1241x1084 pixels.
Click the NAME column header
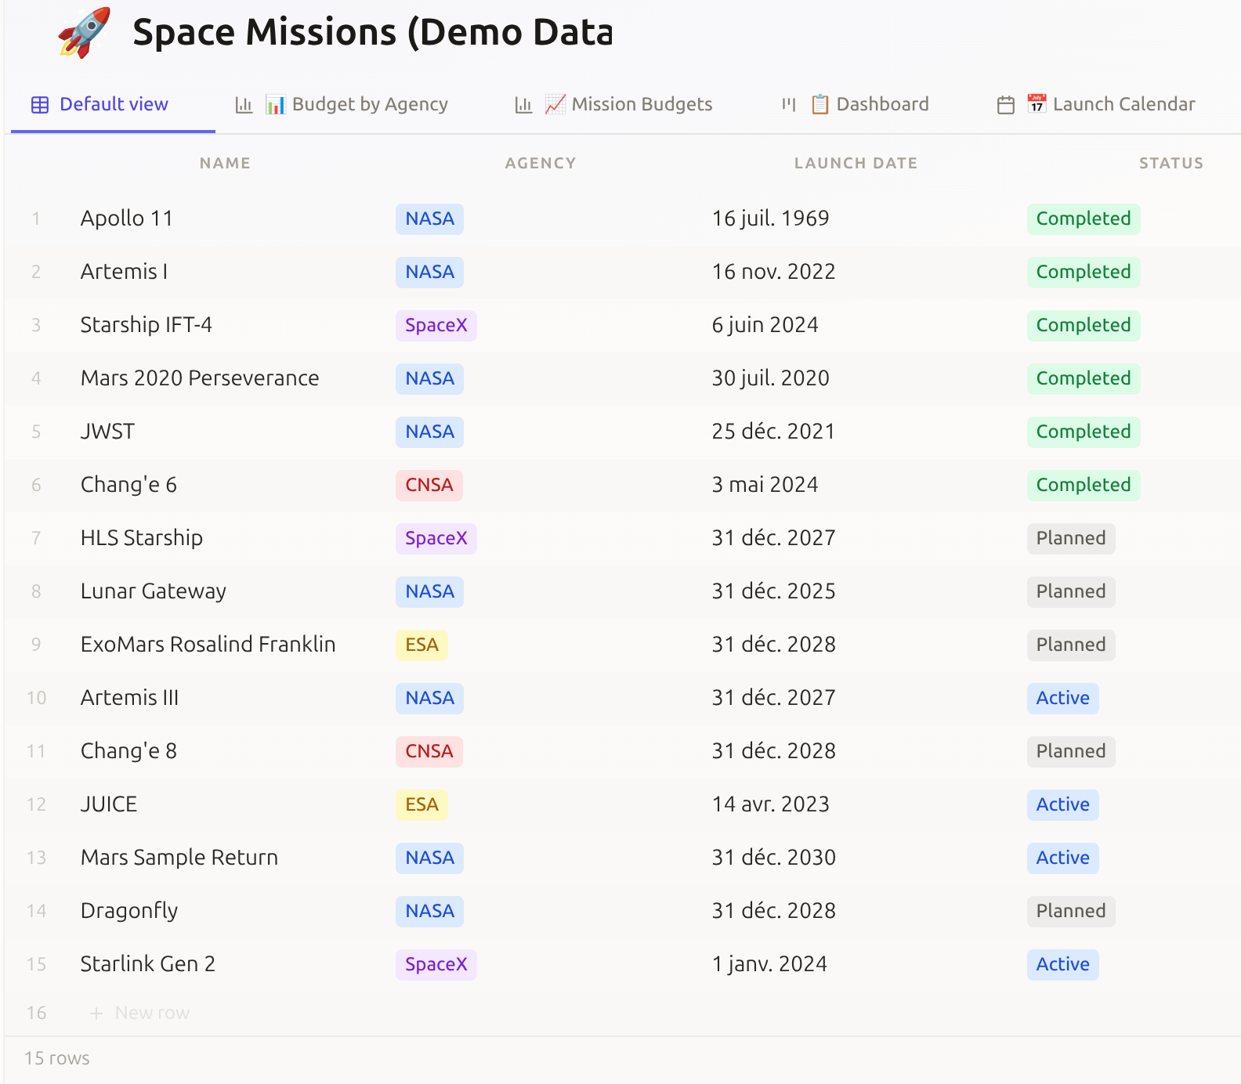(225, 163)
